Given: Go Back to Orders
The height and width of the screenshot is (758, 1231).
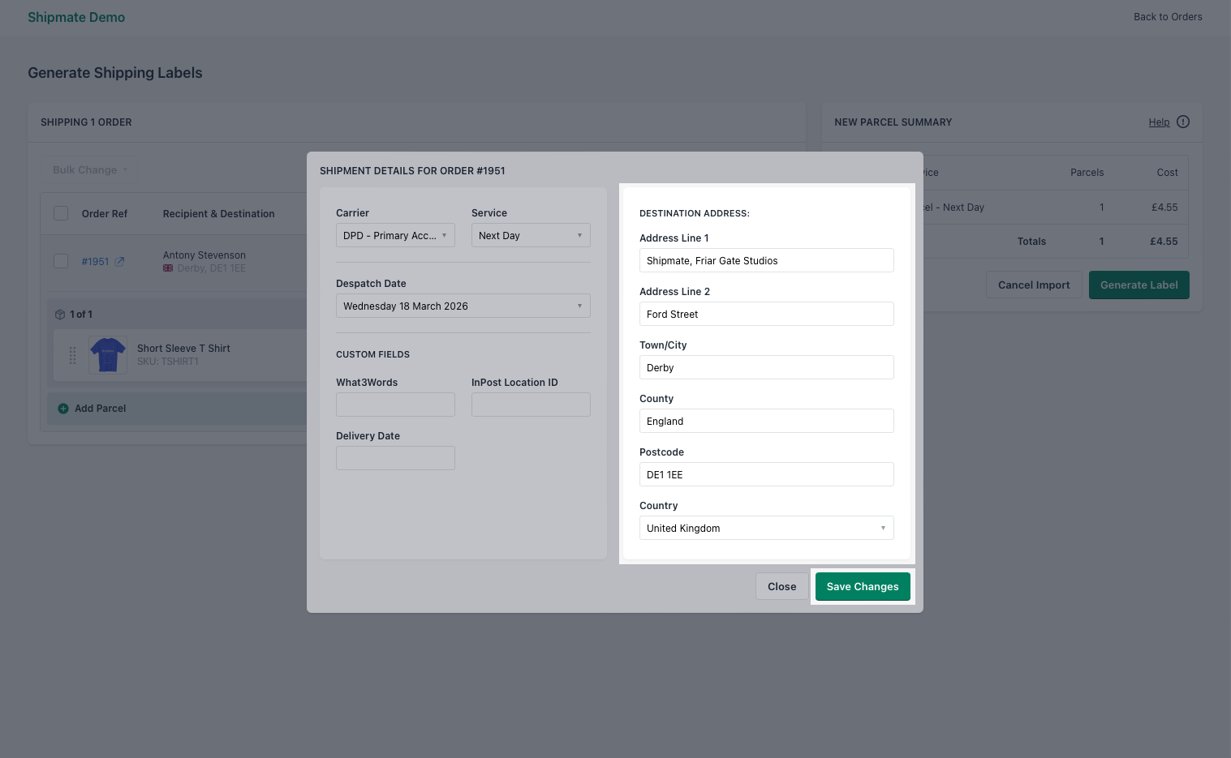Looking at the screenshot, I should (x=1168, y=16).
